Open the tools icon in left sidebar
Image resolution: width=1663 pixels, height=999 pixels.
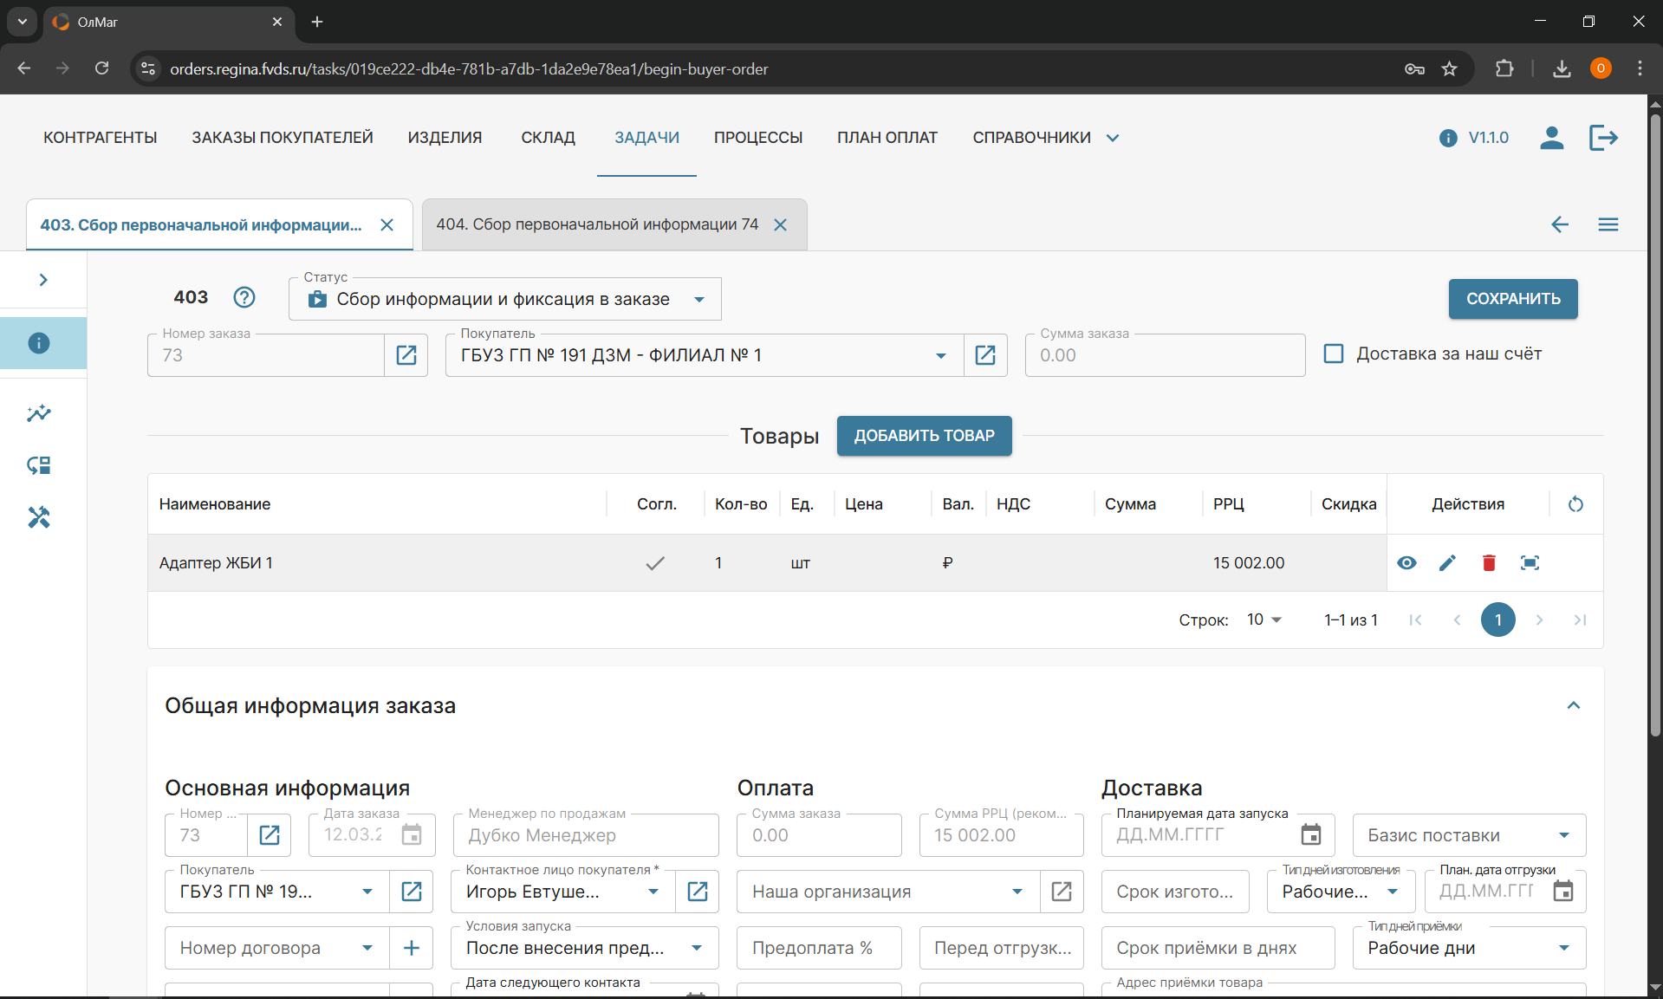[39, 517]
